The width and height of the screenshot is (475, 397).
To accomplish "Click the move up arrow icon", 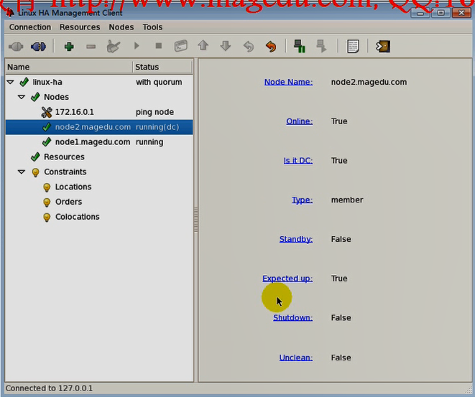I will pyautogui.click(x=203, y=47).
